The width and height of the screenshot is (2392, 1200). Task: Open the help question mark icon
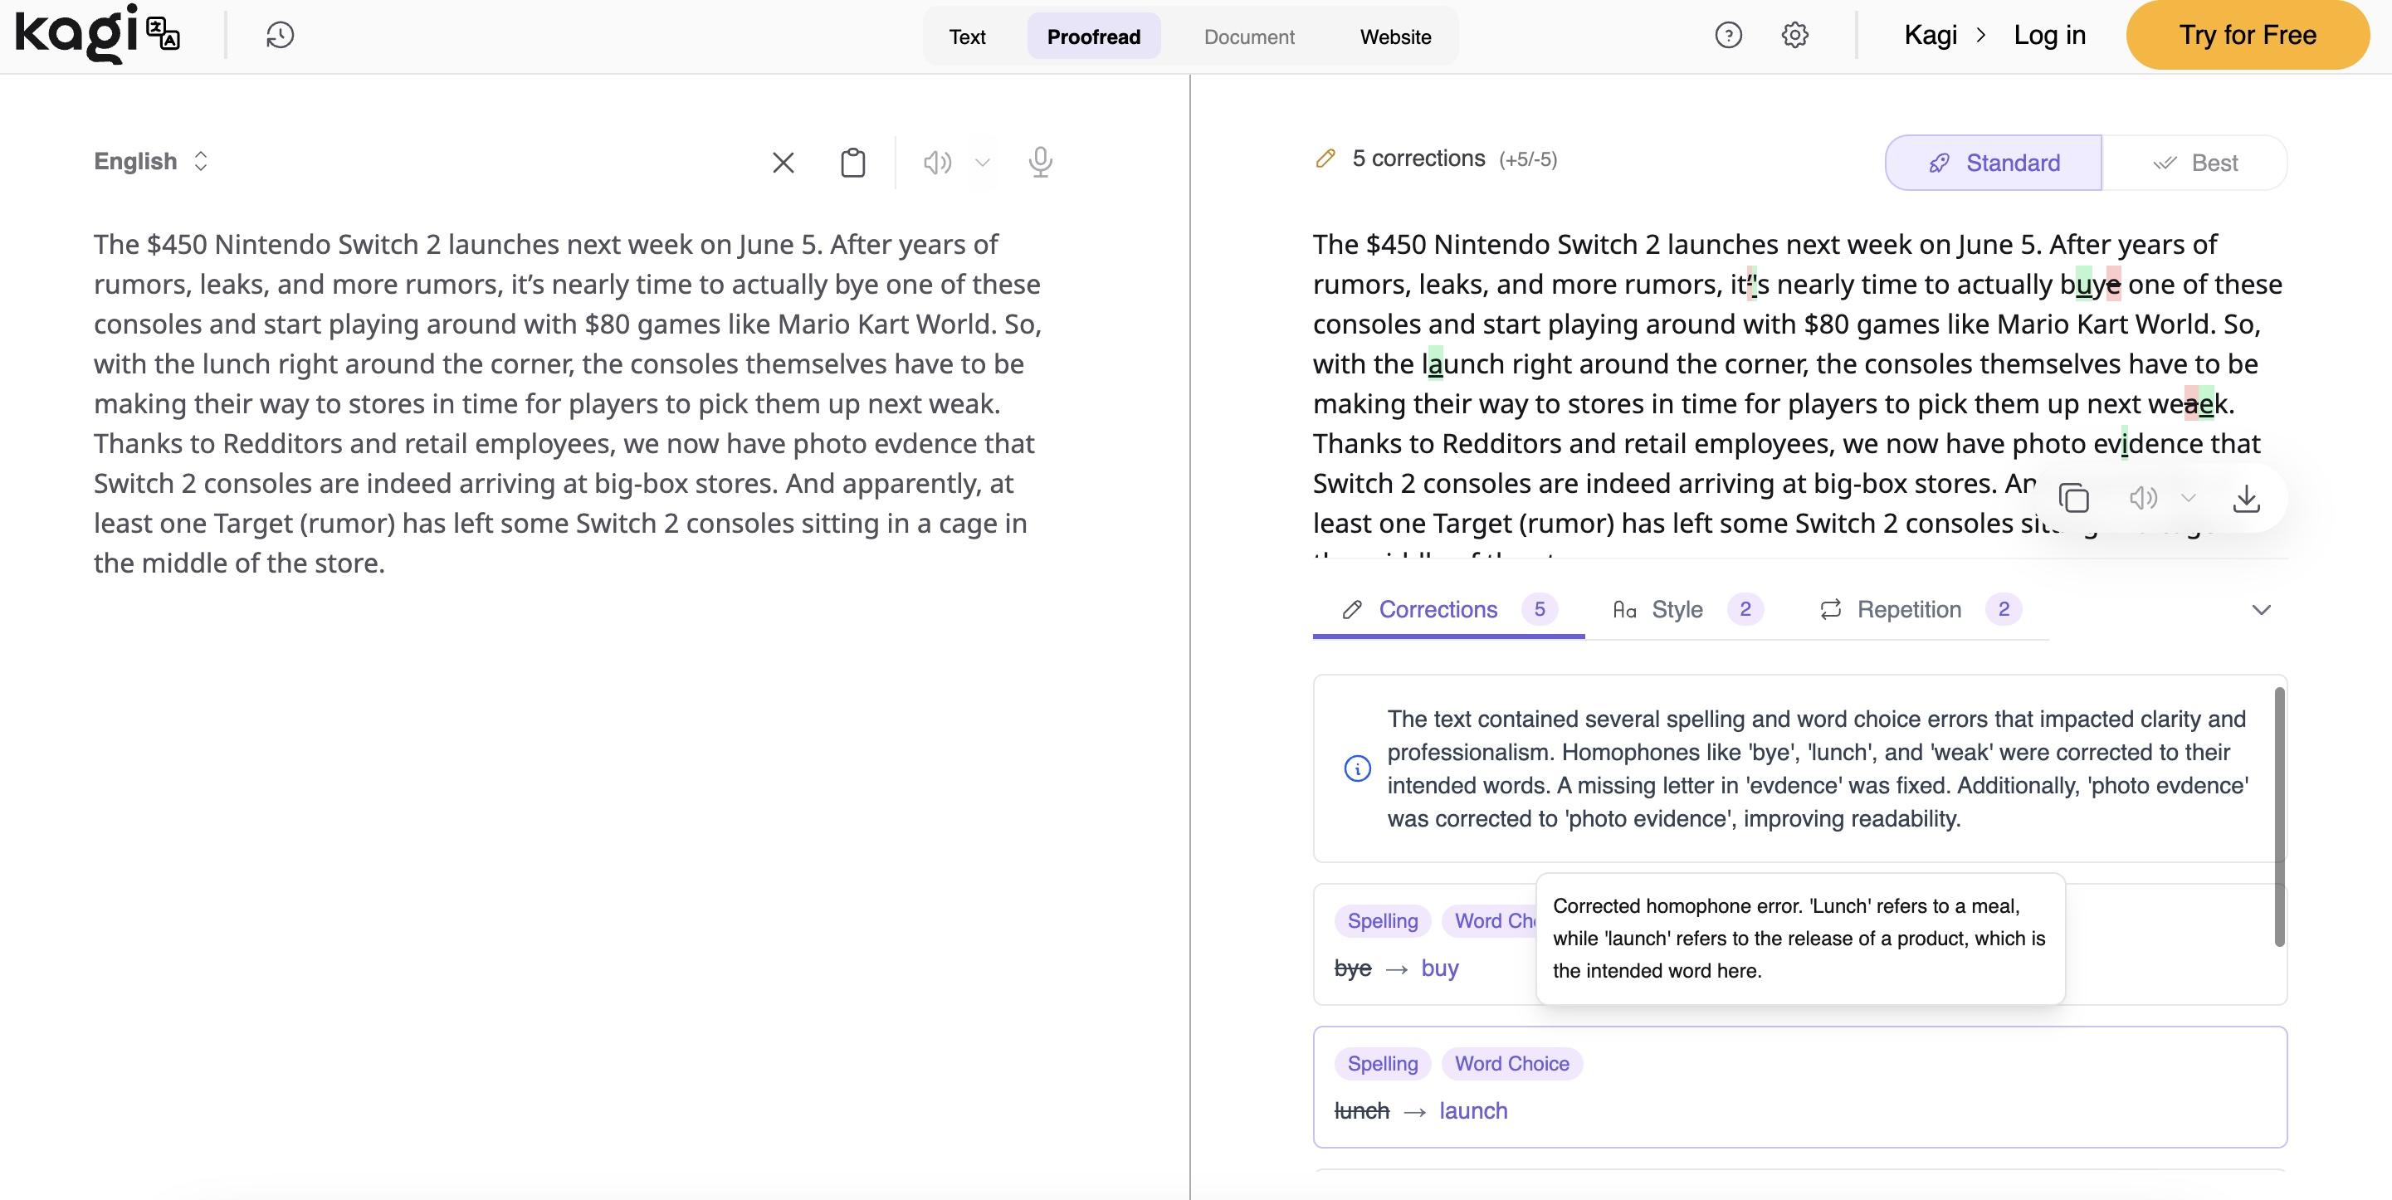pyautogui.click(x=1728, y=36)
